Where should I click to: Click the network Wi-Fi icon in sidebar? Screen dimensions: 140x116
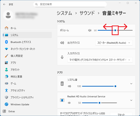click(6, 49)
